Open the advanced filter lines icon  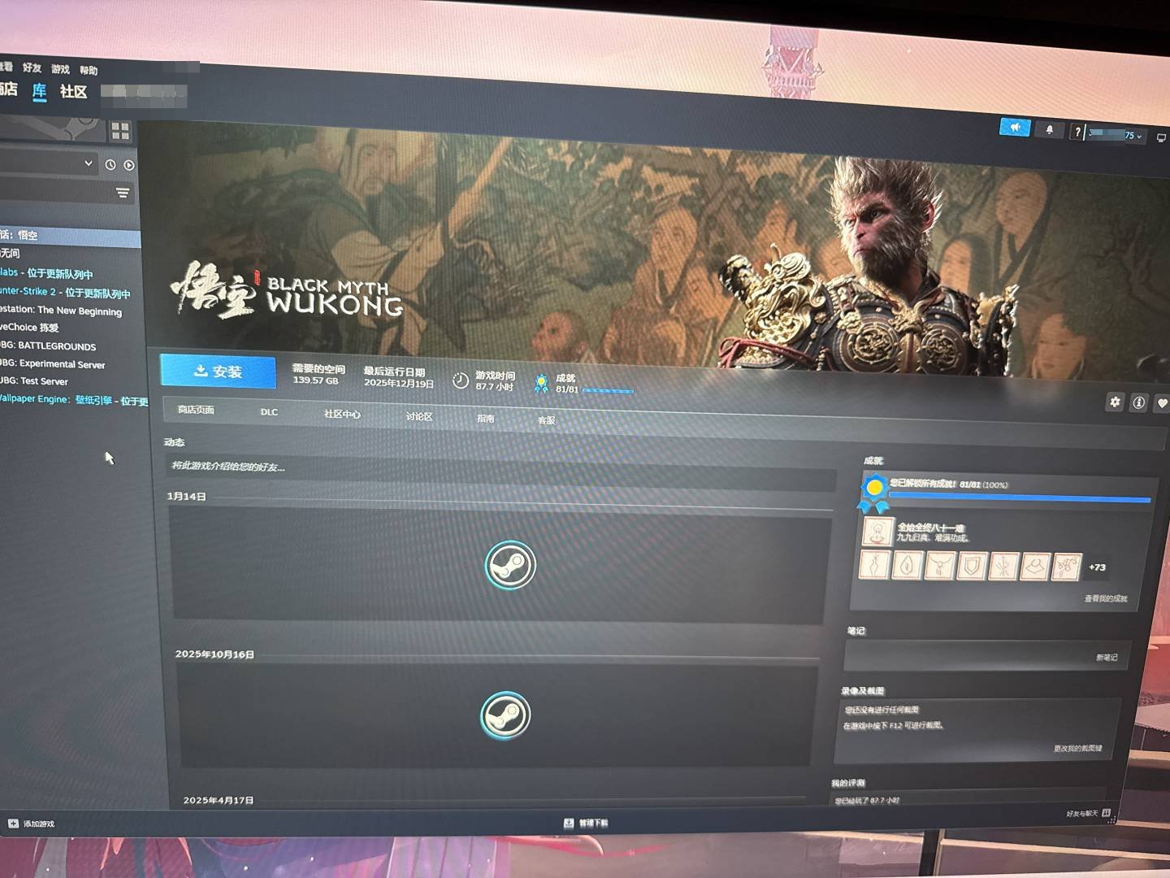point(123,193)
